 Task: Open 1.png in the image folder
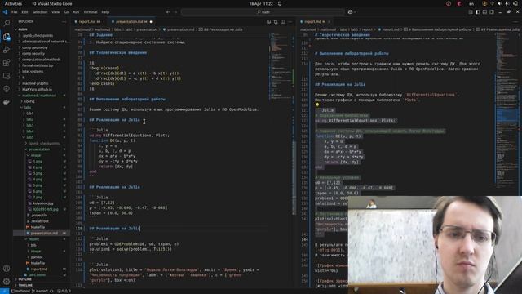click(38, 162)
